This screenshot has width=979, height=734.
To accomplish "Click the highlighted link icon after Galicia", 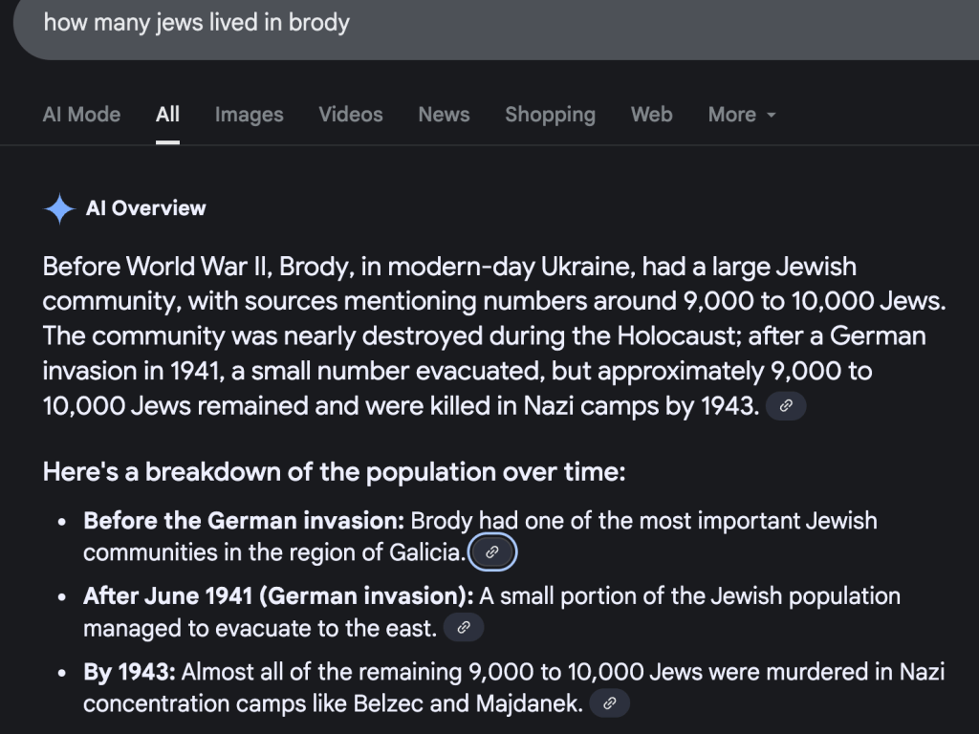I will click(492, 552).
